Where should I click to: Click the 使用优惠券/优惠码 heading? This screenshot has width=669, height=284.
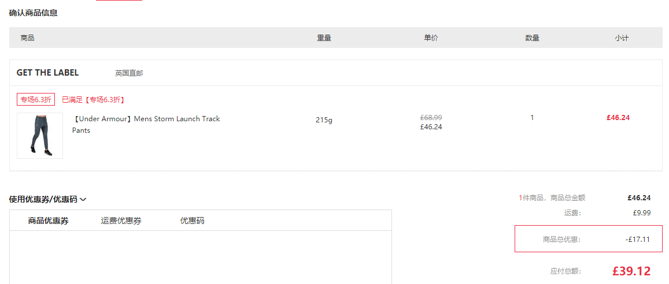[43, 199]
